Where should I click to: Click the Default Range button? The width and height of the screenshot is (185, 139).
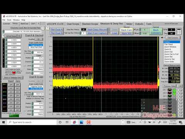(11, 36)
